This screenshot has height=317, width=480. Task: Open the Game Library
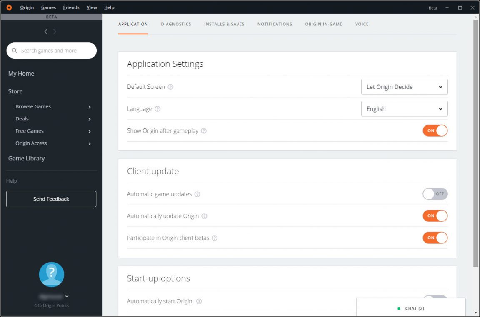coord(26,158)
